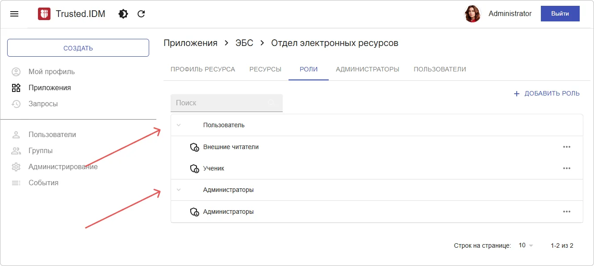
Task: Click the Создать button in sidebar
Action: coord(78,48)
